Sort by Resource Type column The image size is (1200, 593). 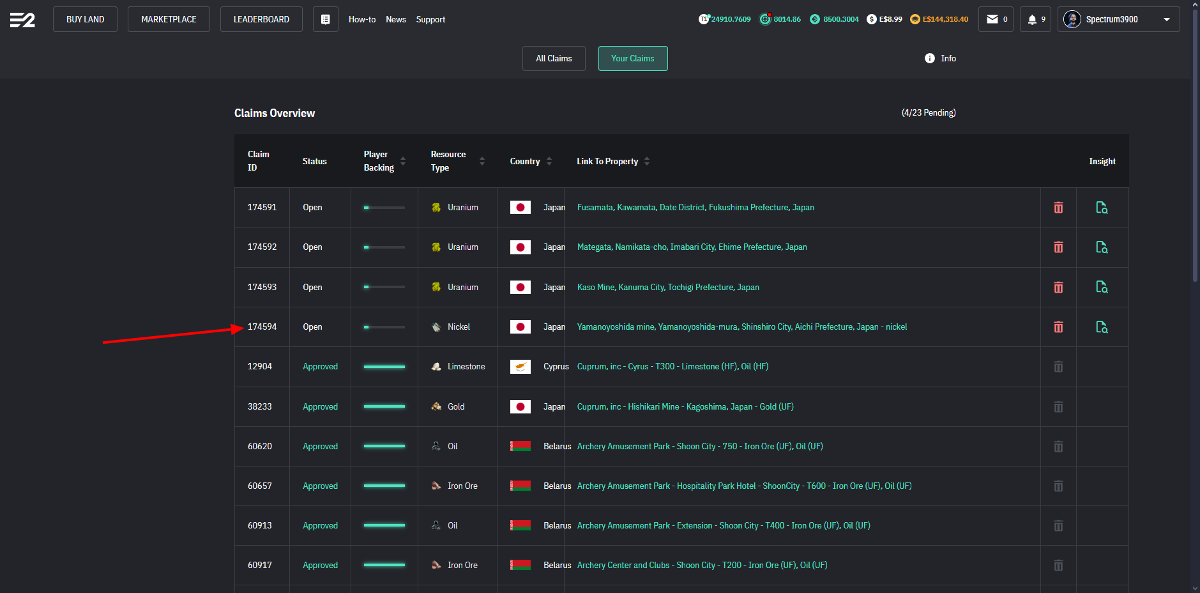pos(482,161)
